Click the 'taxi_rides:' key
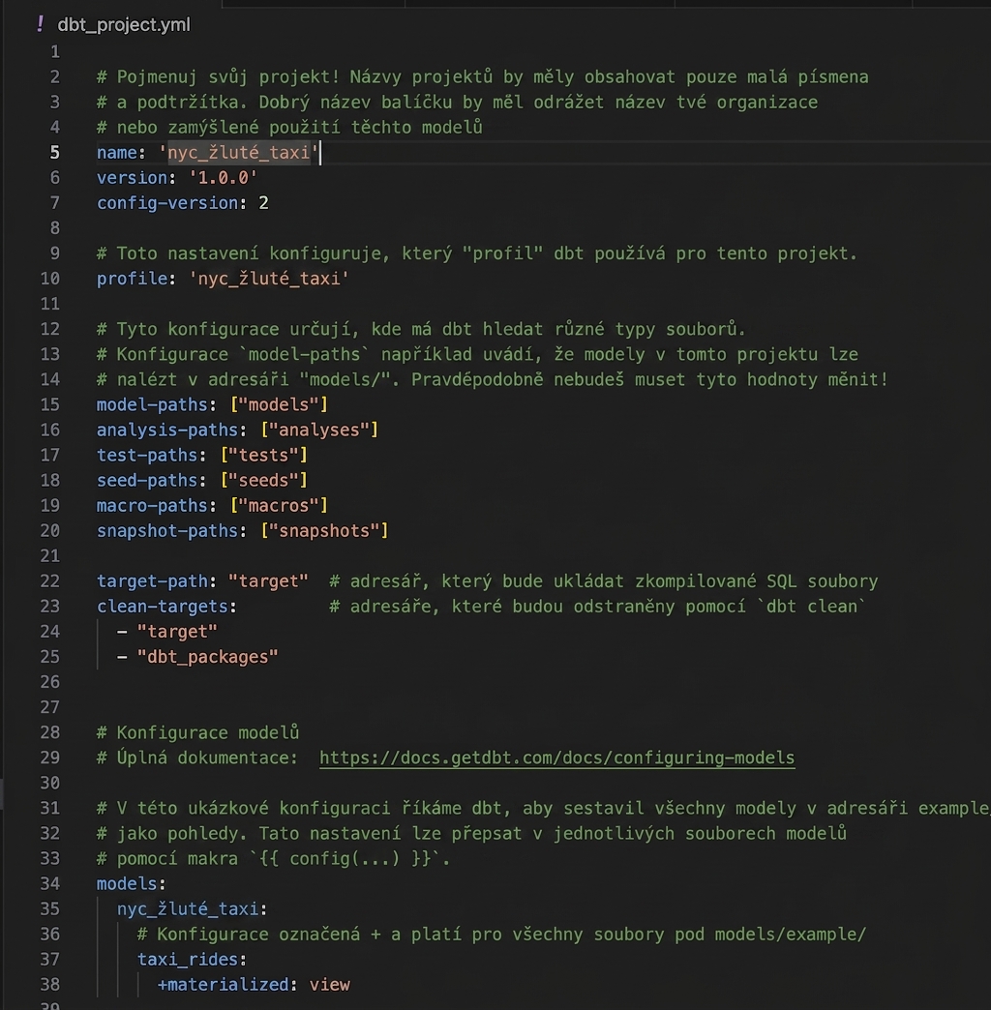This screenshot has height=1010, width=991. click(192, 960)
